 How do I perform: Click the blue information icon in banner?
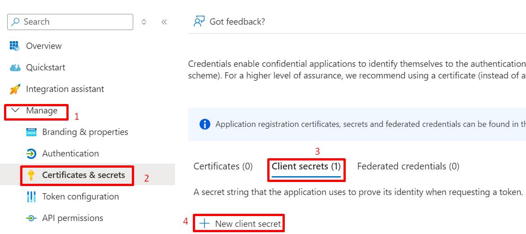(204, 124)
